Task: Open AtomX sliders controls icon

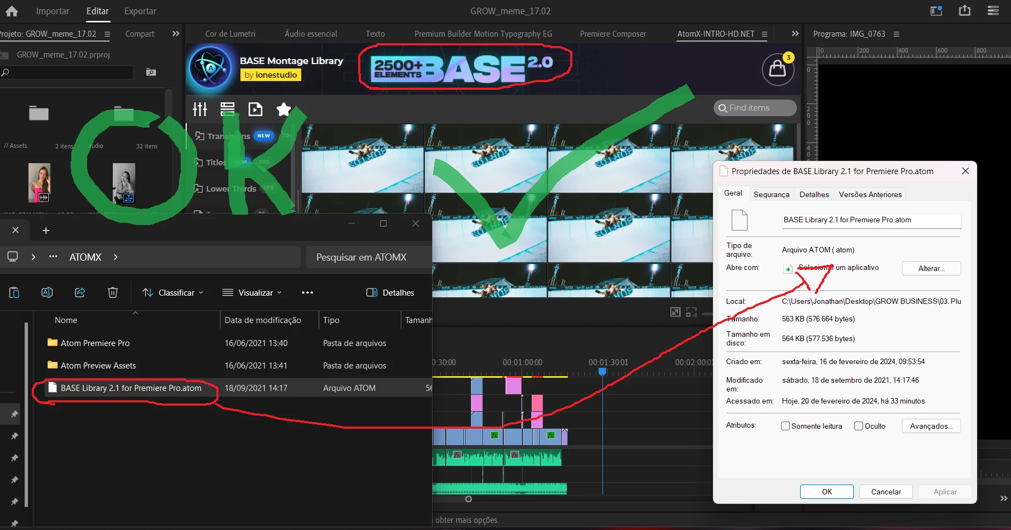Action: 200,110
